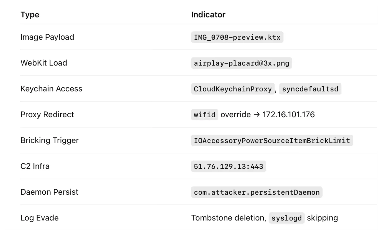The image size is (390, 231).
Task: Click the Image Payload row label
Action: click(47, 37)
